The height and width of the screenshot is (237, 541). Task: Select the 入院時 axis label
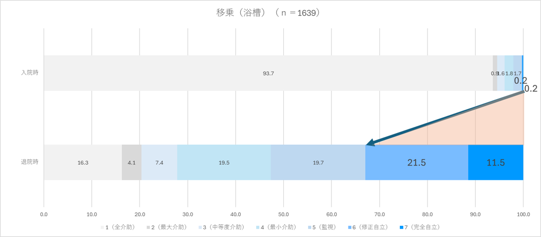[x=29, y=73]
